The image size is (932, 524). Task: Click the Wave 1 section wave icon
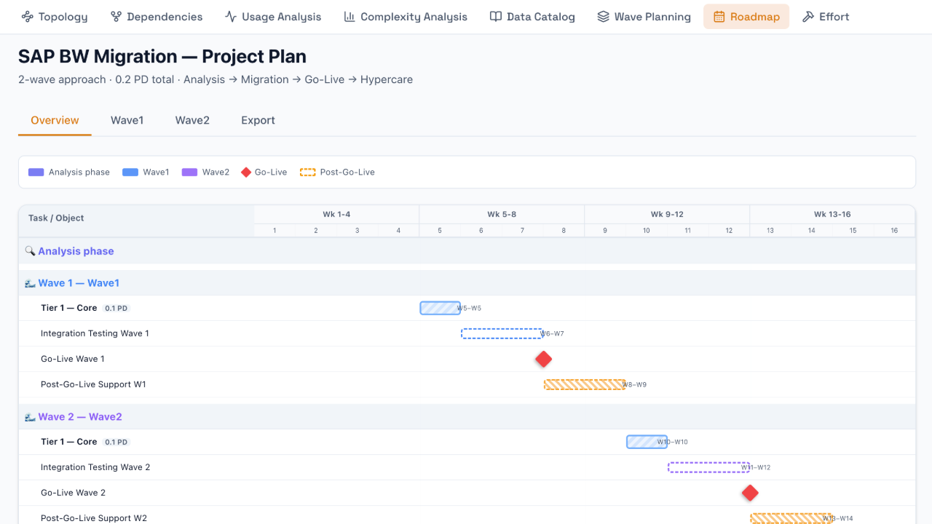[30, 283]
